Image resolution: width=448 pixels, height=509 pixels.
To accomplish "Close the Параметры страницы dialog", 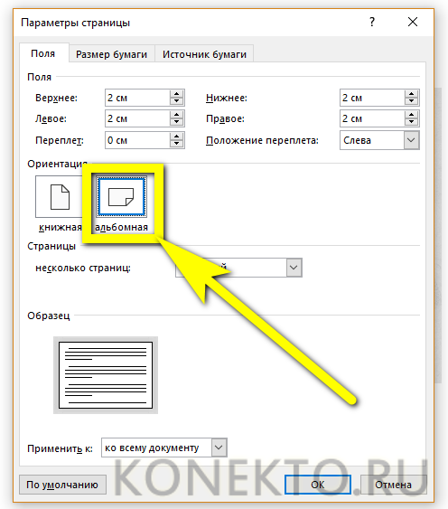I will (413, 22).
